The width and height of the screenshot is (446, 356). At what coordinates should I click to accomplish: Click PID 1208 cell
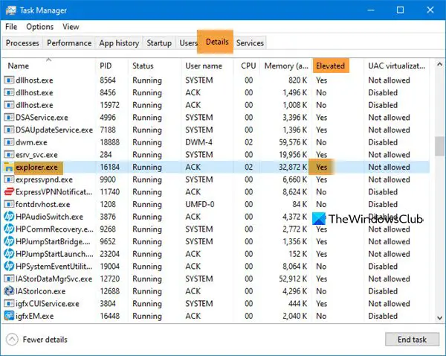coord(108,204)
